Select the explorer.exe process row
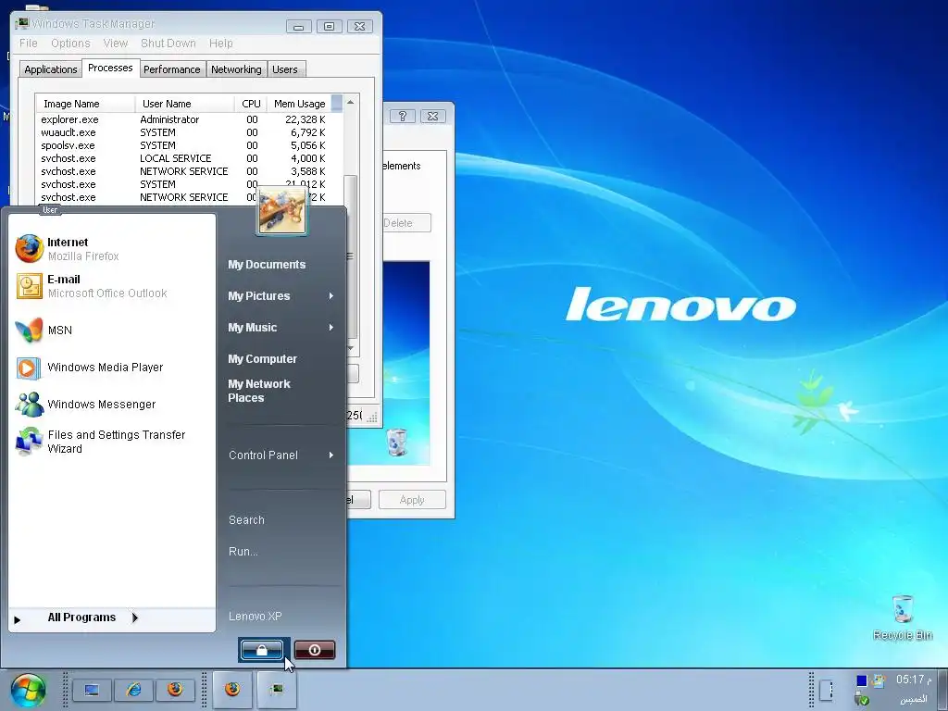Image resolution: width=948 pixels, height=711 pixels. click(x=183, y=119)
